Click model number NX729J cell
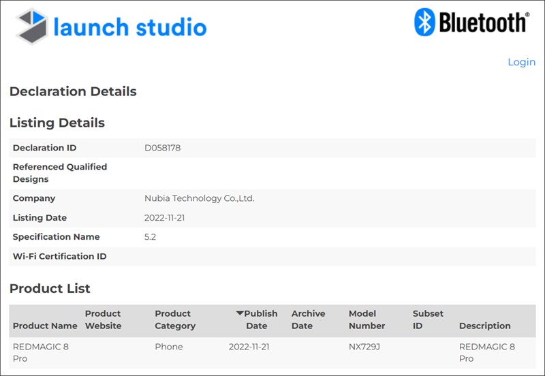The image size is (545, 376). coord(365,347)
